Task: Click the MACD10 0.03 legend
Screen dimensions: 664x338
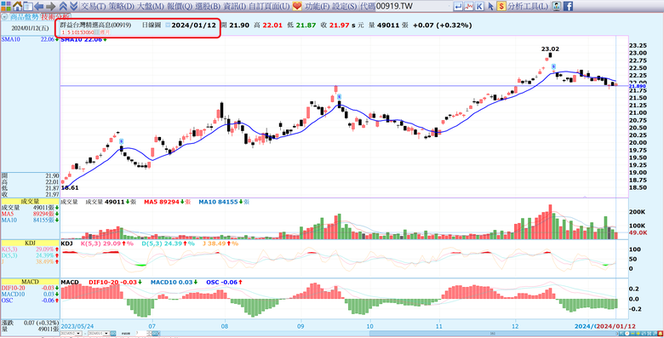Action: pyautogui.click(x=175, y=282)
